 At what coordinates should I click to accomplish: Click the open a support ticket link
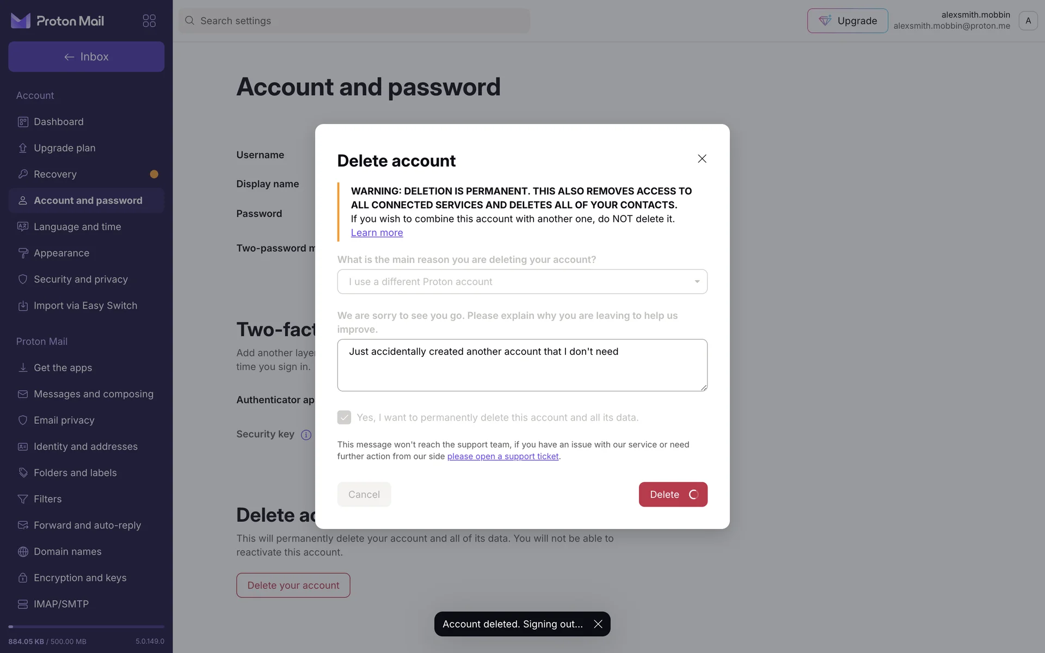tap(503, 457)
